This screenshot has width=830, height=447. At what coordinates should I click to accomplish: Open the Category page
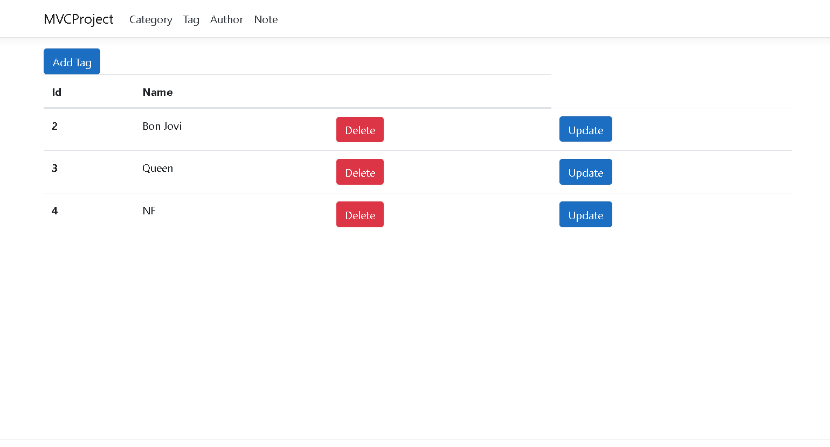point(150,20)
